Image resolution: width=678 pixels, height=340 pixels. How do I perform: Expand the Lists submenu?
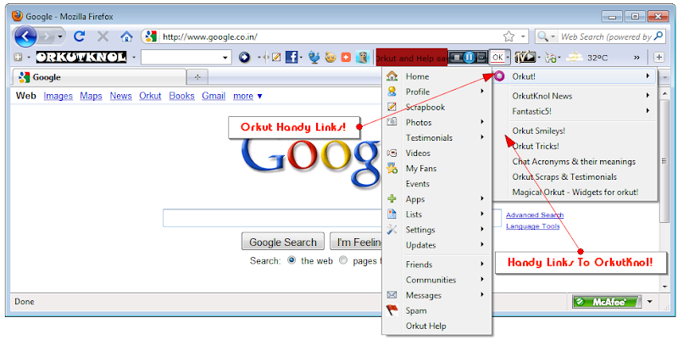[436, 215]
